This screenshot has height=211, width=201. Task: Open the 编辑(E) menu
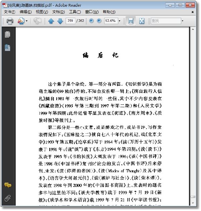[25, 12]
